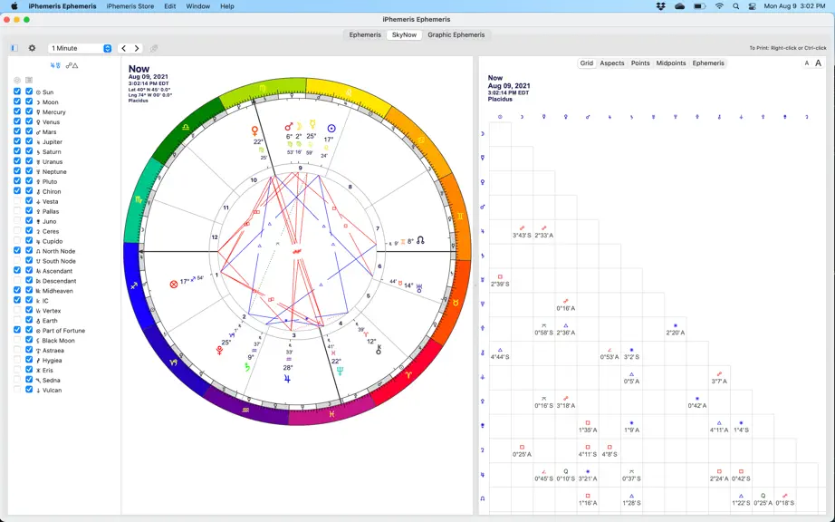Click the Neptune glyph in the chart

coord(340,372)
